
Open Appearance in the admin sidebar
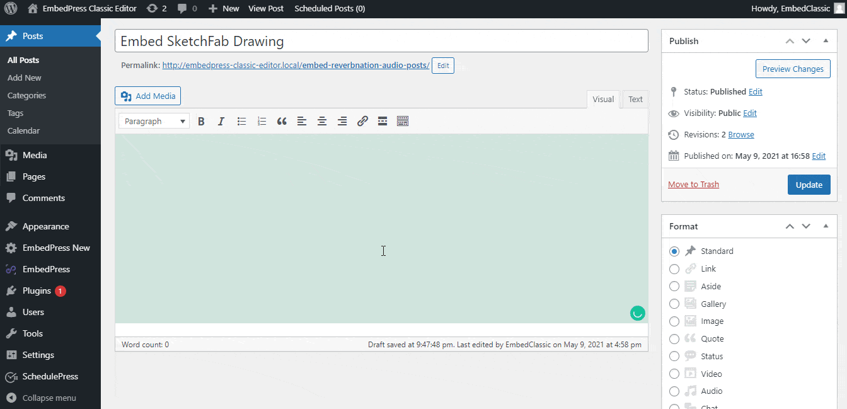pyautogui.click(x=50, y=226)
